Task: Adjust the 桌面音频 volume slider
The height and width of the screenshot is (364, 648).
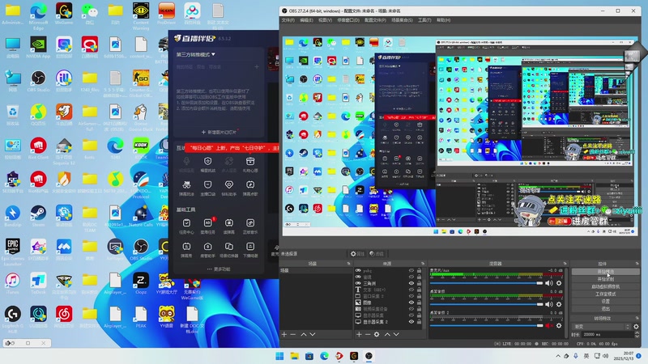Action: 486,304
